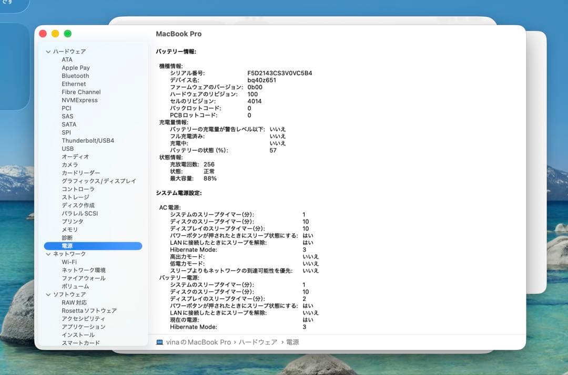This screenshot has width=568, height=375.
Task: Select 診断 in the sidebar
Action: click(x=67, y=237)
